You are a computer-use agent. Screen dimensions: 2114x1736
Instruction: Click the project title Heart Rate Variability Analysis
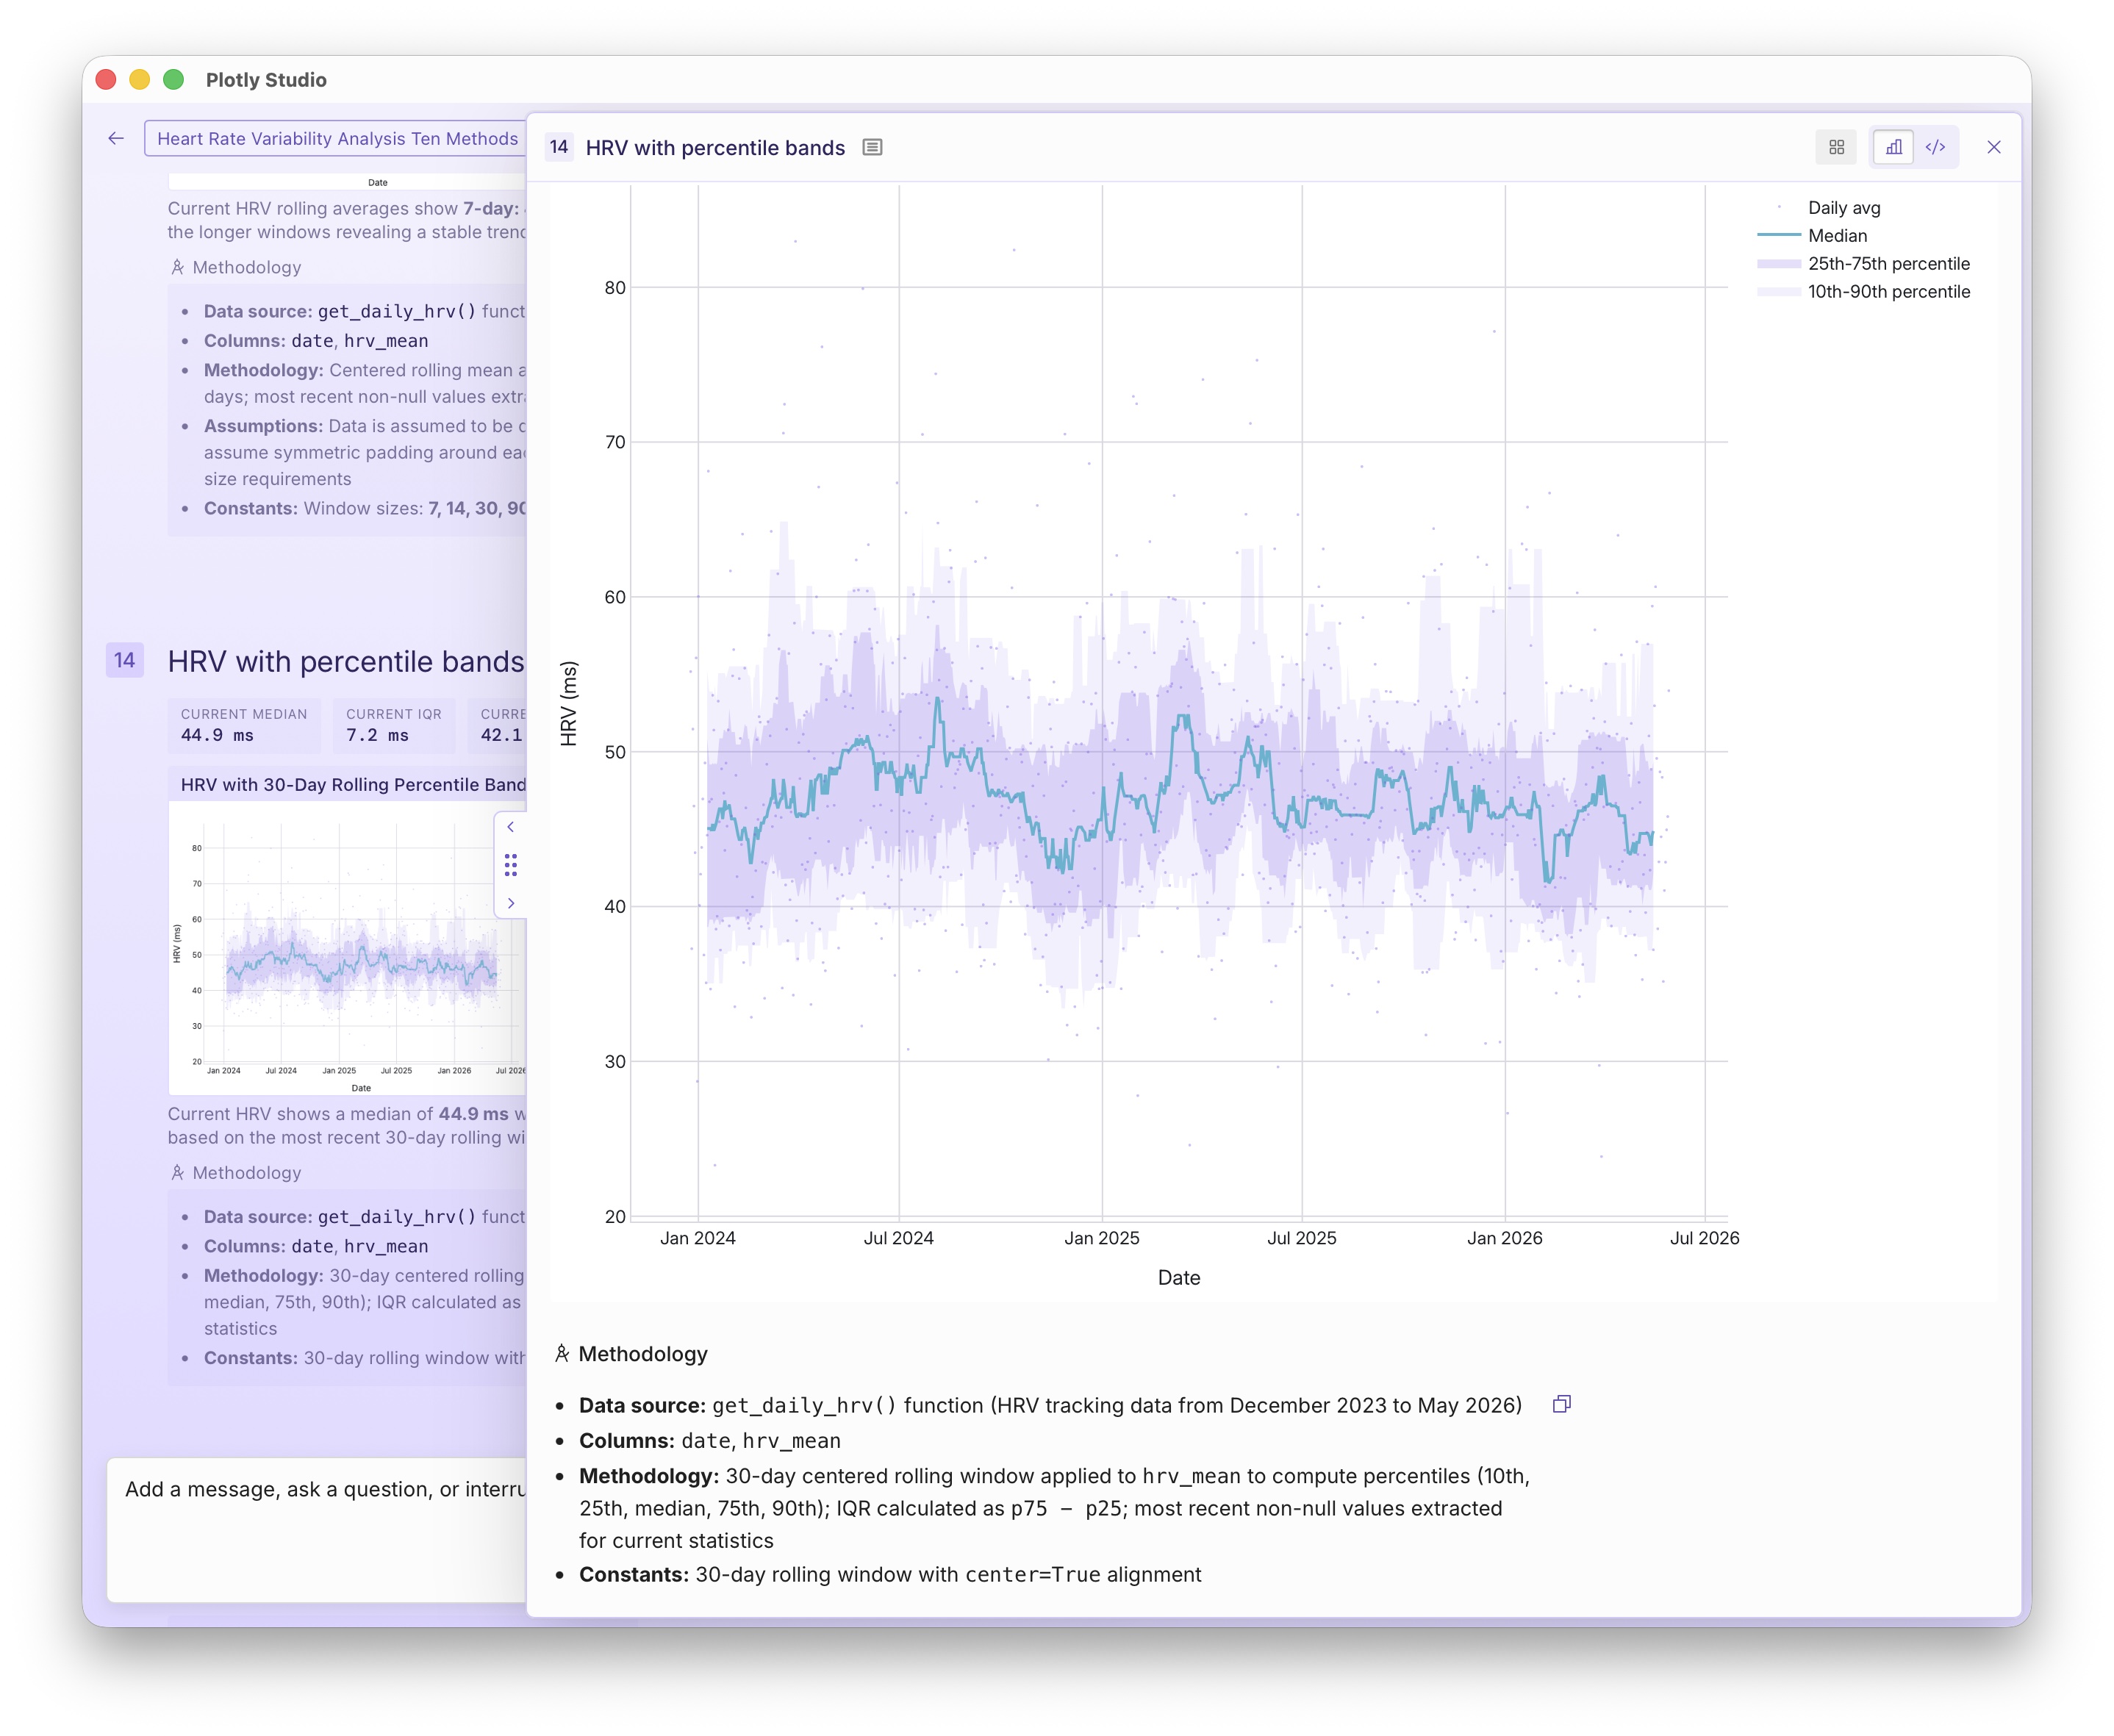[x=336, y=138]
